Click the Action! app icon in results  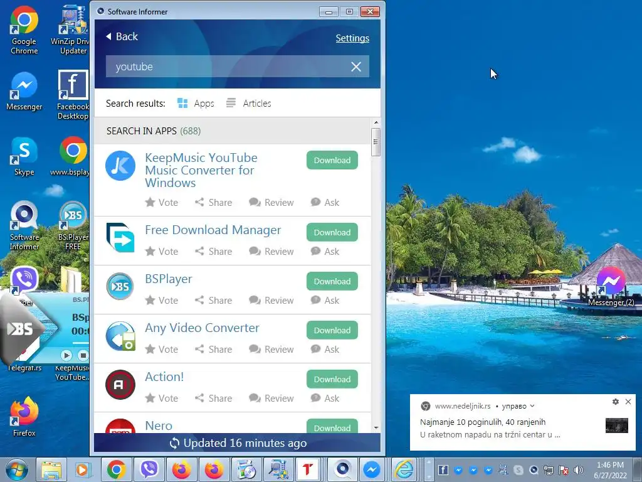point(120,385)
